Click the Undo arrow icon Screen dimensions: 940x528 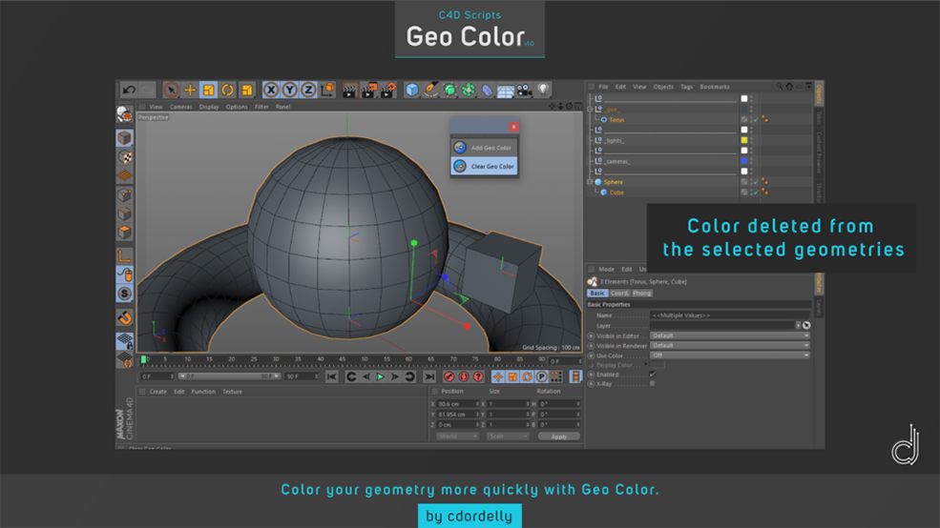point(128,90)
